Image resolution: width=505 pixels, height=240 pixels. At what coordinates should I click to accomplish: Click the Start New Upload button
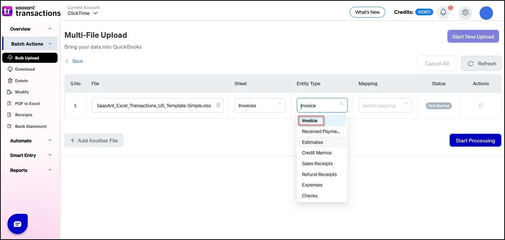[x=473, y=37]
